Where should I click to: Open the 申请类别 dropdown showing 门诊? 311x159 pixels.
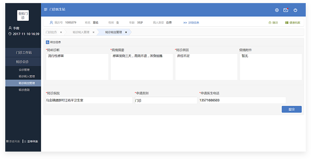pyautogui.click(x=166, y=100)
